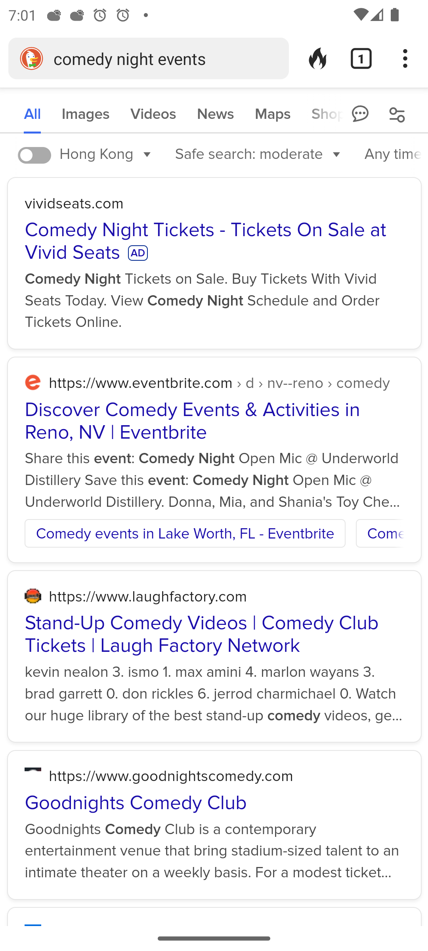Toggle the Hong Kong region switch
The width and height of the screenshot is (428, 951).
click(34, 155)
